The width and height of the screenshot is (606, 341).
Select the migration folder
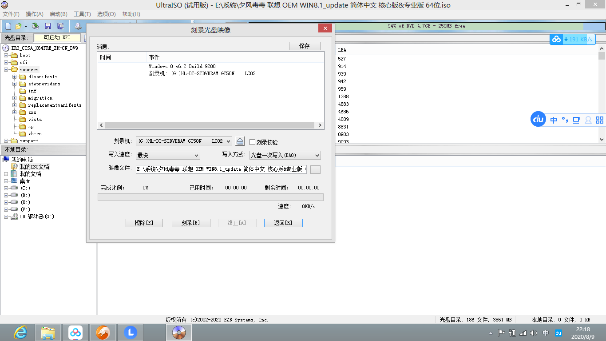pyautogui.click(x=40, y=98)
